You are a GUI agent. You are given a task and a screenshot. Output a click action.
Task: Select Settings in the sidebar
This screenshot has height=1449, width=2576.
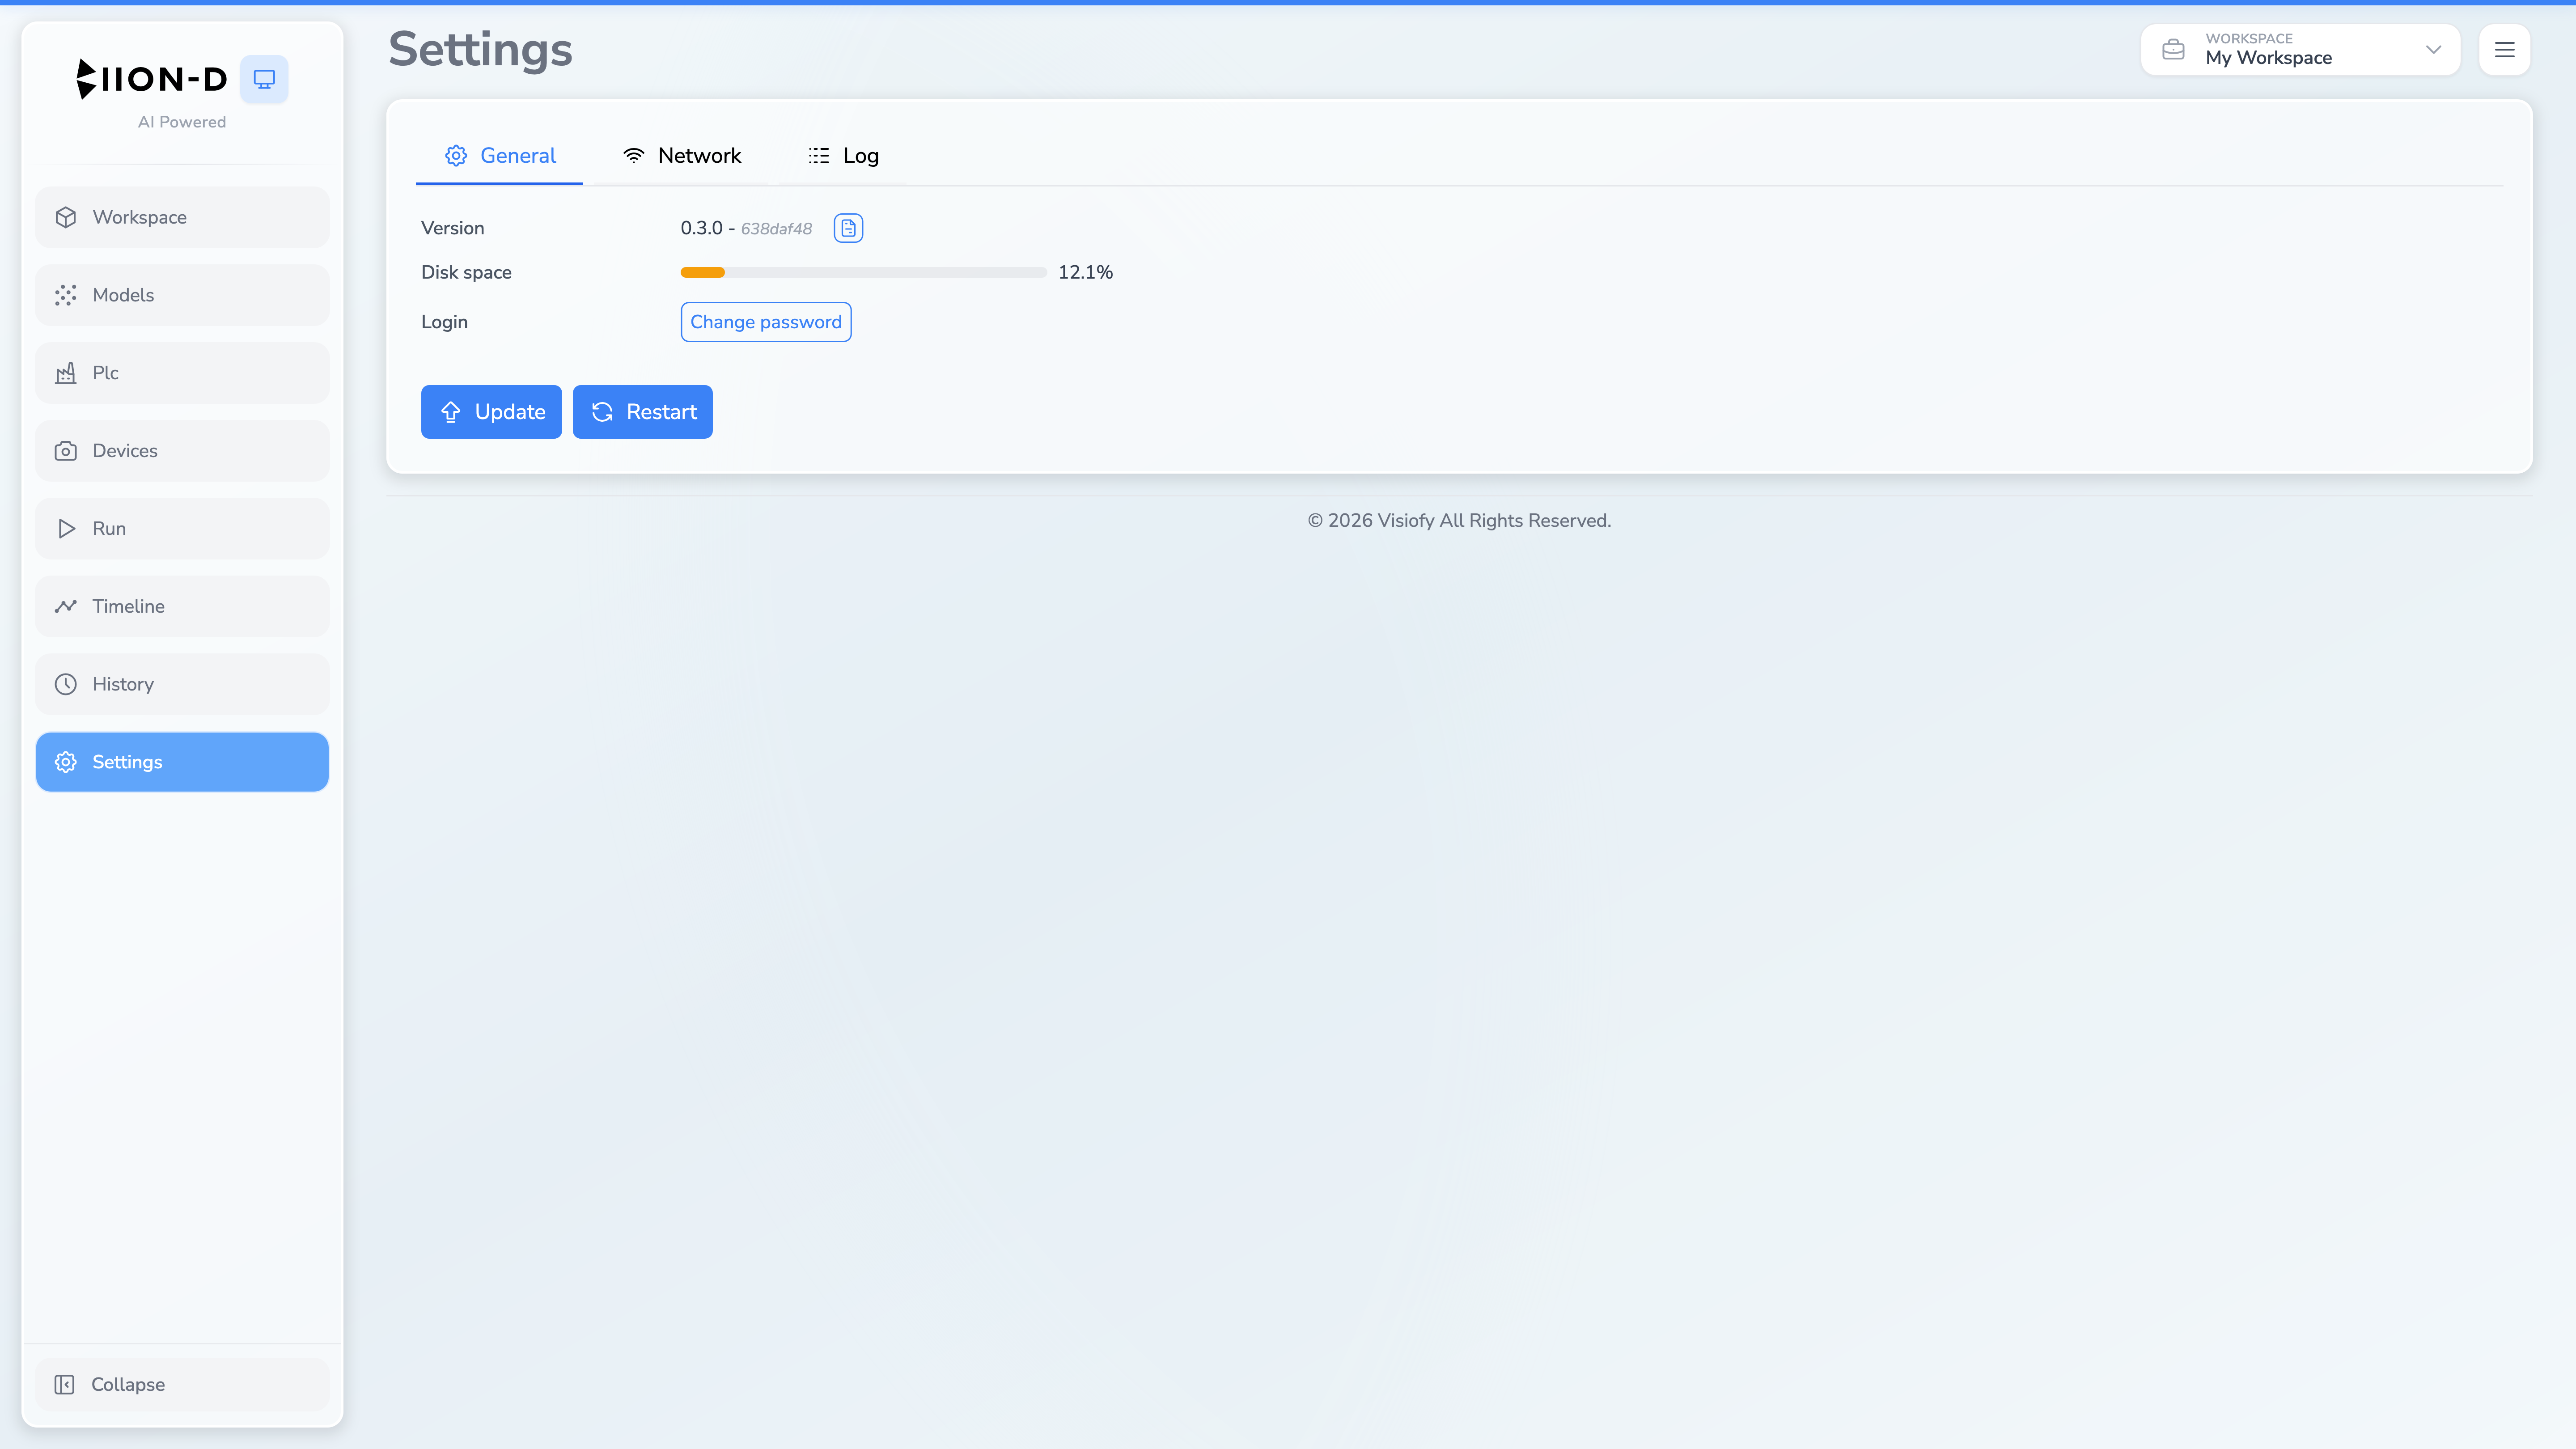(182, 762)
